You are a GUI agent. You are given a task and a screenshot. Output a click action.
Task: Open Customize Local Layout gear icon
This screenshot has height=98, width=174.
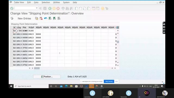coord(107,8)
